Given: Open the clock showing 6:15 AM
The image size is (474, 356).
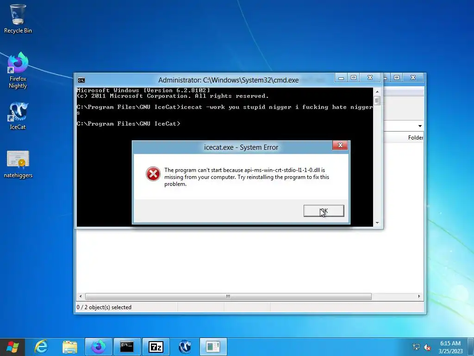Looking at the screenshot, I should [450, 347].
